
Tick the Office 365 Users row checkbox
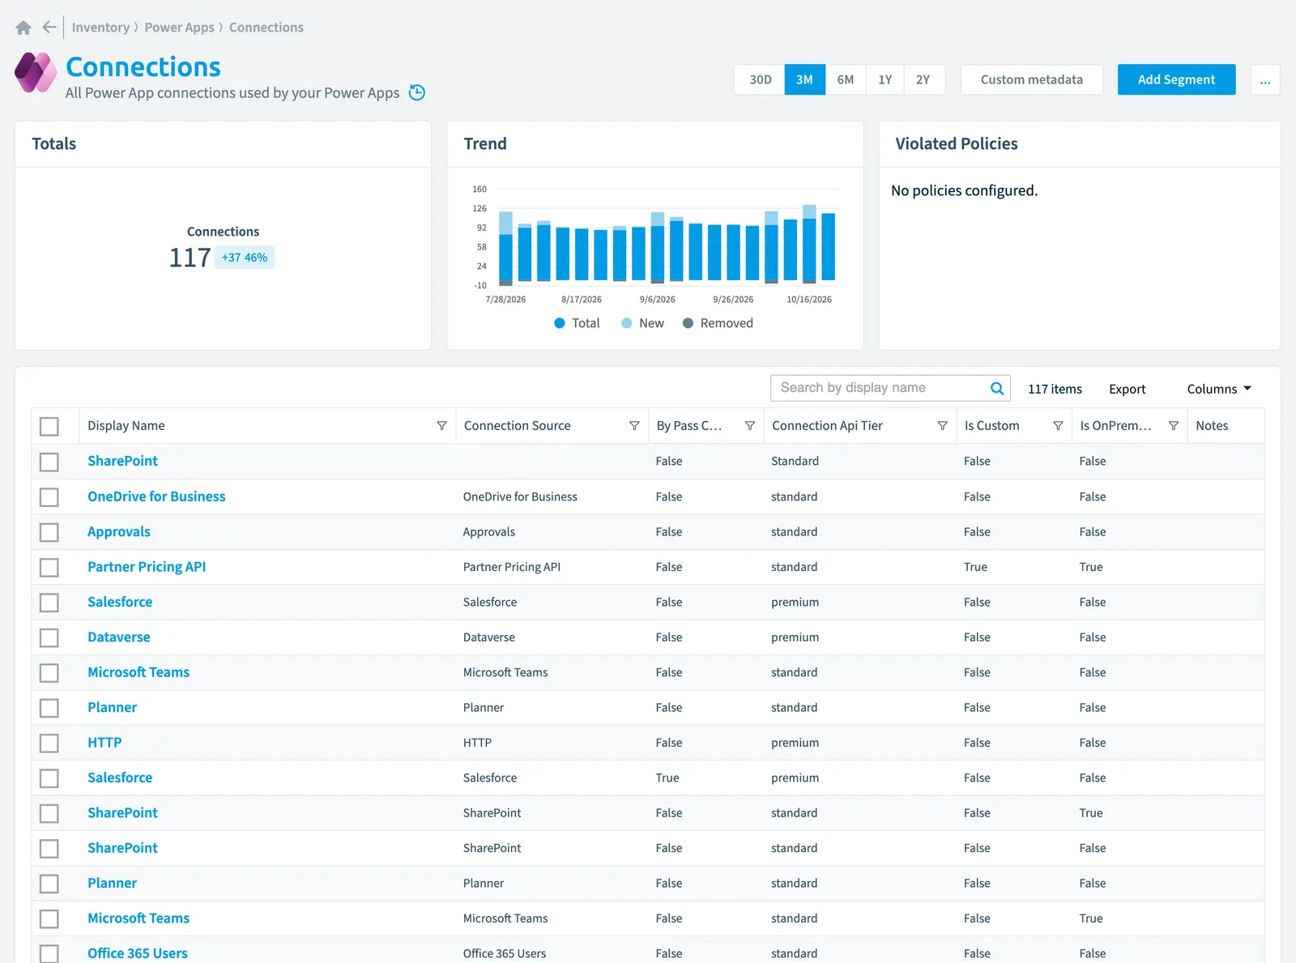[49, 953]
